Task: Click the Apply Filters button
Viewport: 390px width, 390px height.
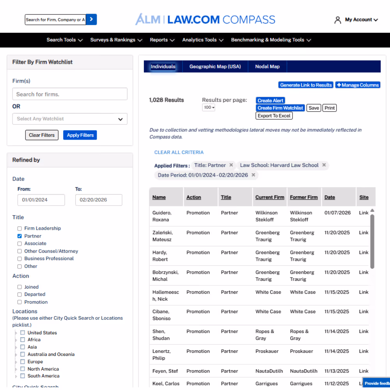Action: click(80, 135)
